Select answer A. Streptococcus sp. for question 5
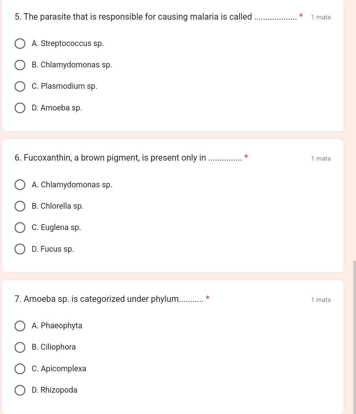 [x=20, y=44]
